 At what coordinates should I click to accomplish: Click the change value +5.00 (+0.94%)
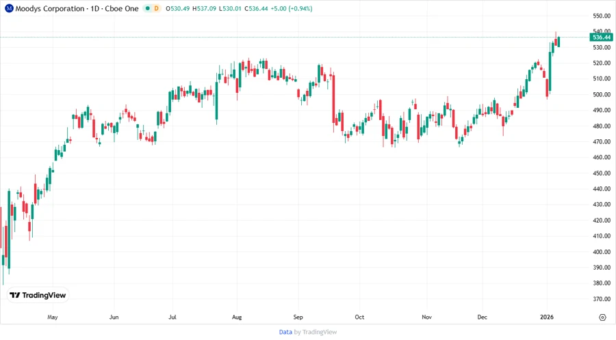[x=291, y=8]
